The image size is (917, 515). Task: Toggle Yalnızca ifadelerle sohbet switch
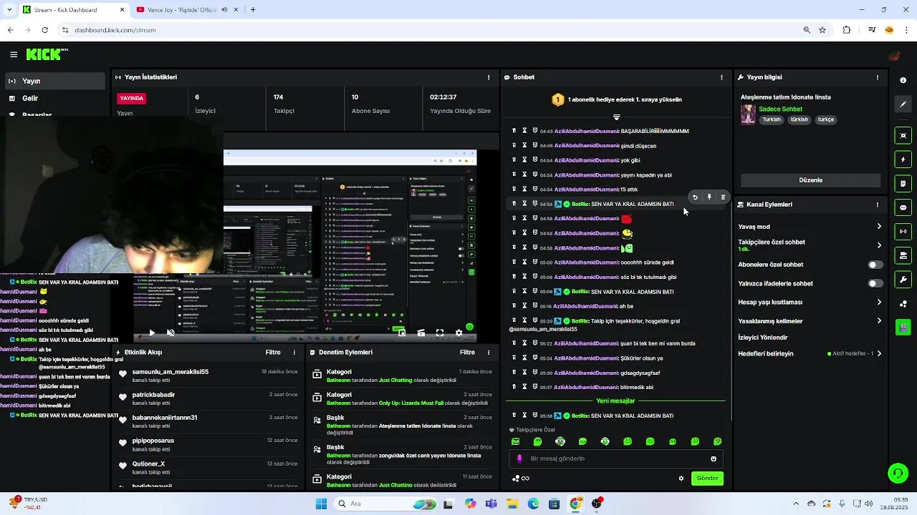tap(875, 284)
